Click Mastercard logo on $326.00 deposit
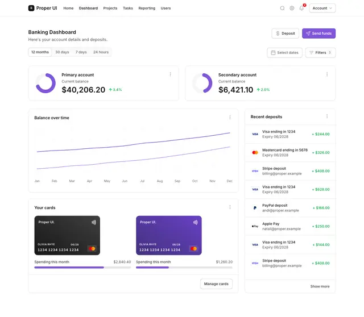The height and width of the screenshot is (317, 364). pyautogui.click(x=255, y=152)
